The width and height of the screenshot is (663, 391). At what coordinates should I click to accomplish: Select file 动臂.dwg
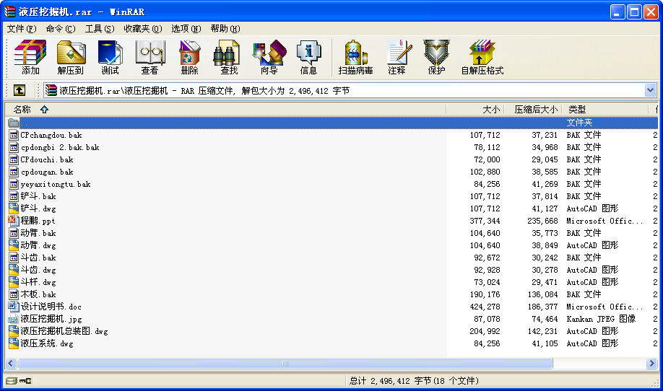point(38,245)
